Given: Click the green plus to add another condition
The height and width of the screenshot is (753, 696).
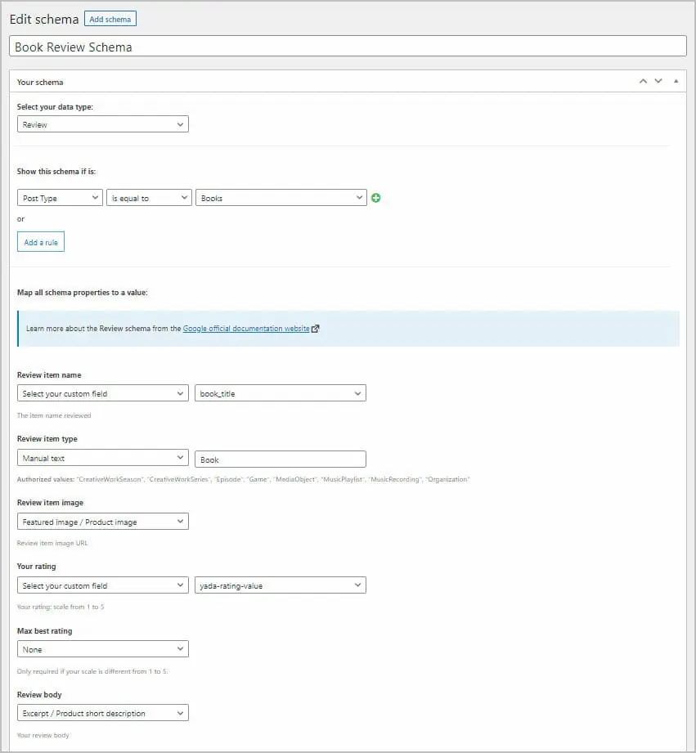Looking at the screenshot, I should [x=376, y=197].
